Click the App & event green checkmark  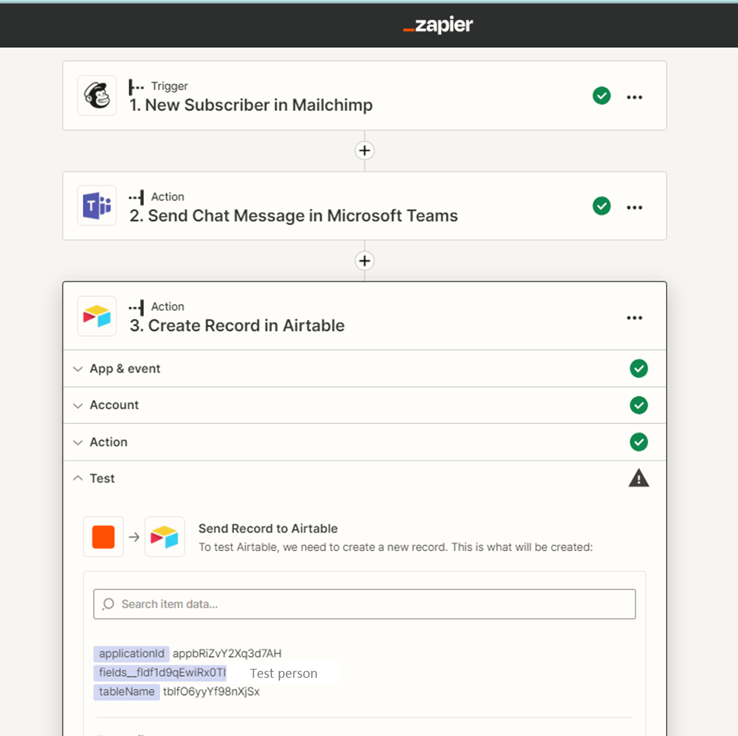click(639, 368)
